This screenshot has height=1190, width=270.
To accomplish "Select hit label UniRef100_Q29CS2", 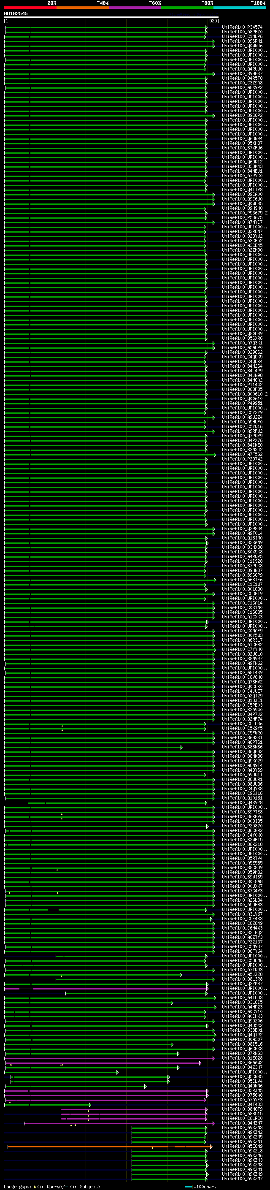I will pos(242,352).
